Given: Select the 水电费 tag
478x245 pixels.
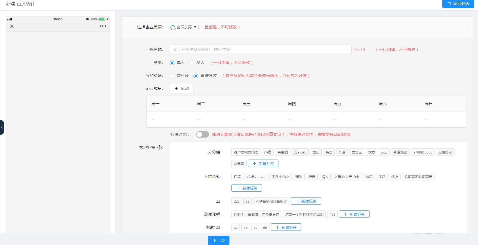Looking at the screenshot, I should [x=239, y=164].
